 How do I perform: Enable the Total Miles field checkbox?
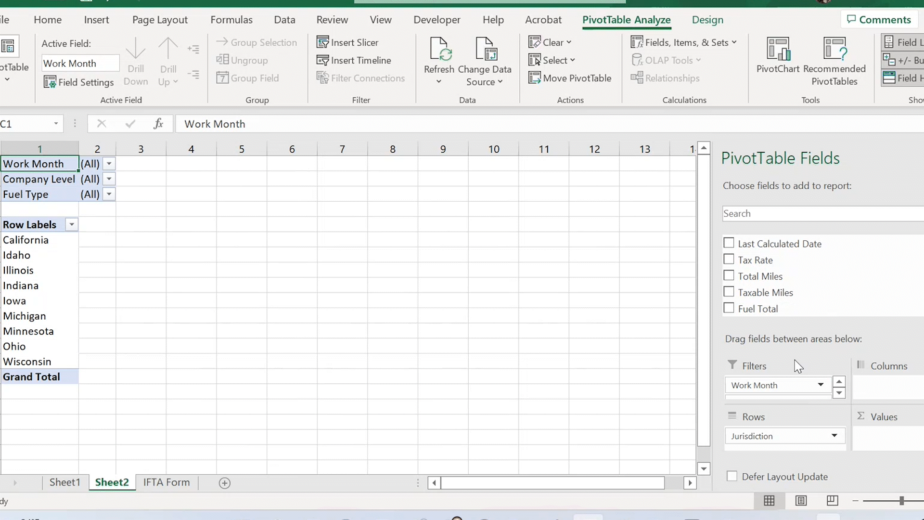(x=729, y=276)
